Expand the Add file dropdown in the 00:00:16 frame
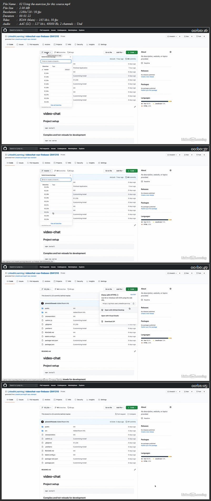Screen dimensions: 211x501 [x=120, y=52]
